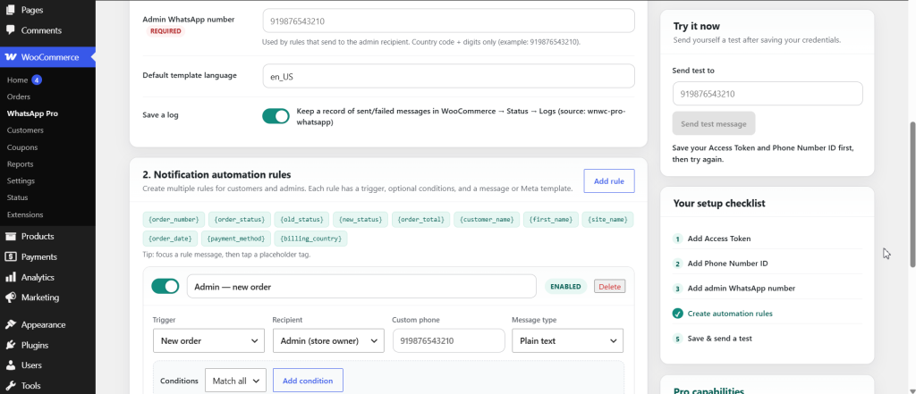Click the Add rule button

coord(608,181)
